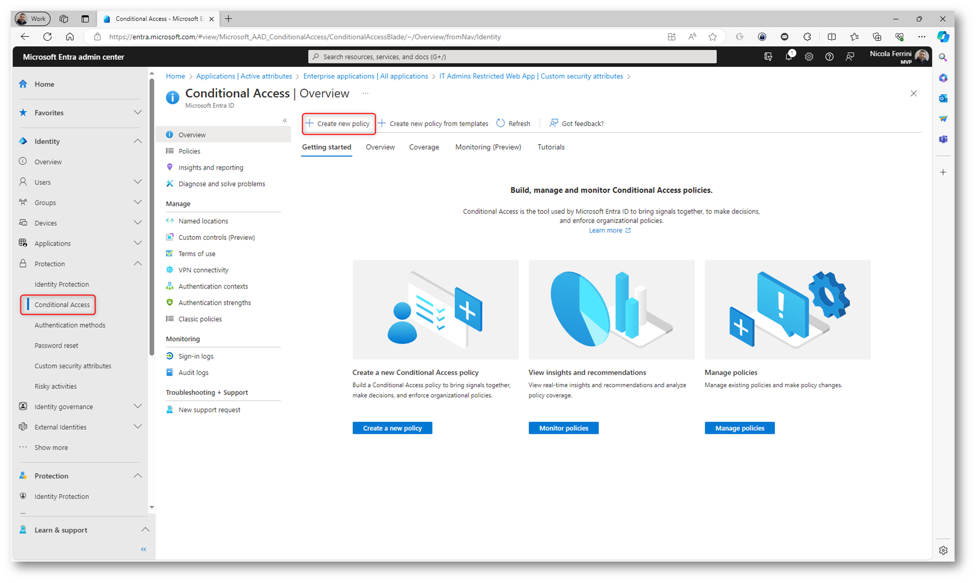Collapse the left navigation pane
976x583 pixels.
click(144, 549)
